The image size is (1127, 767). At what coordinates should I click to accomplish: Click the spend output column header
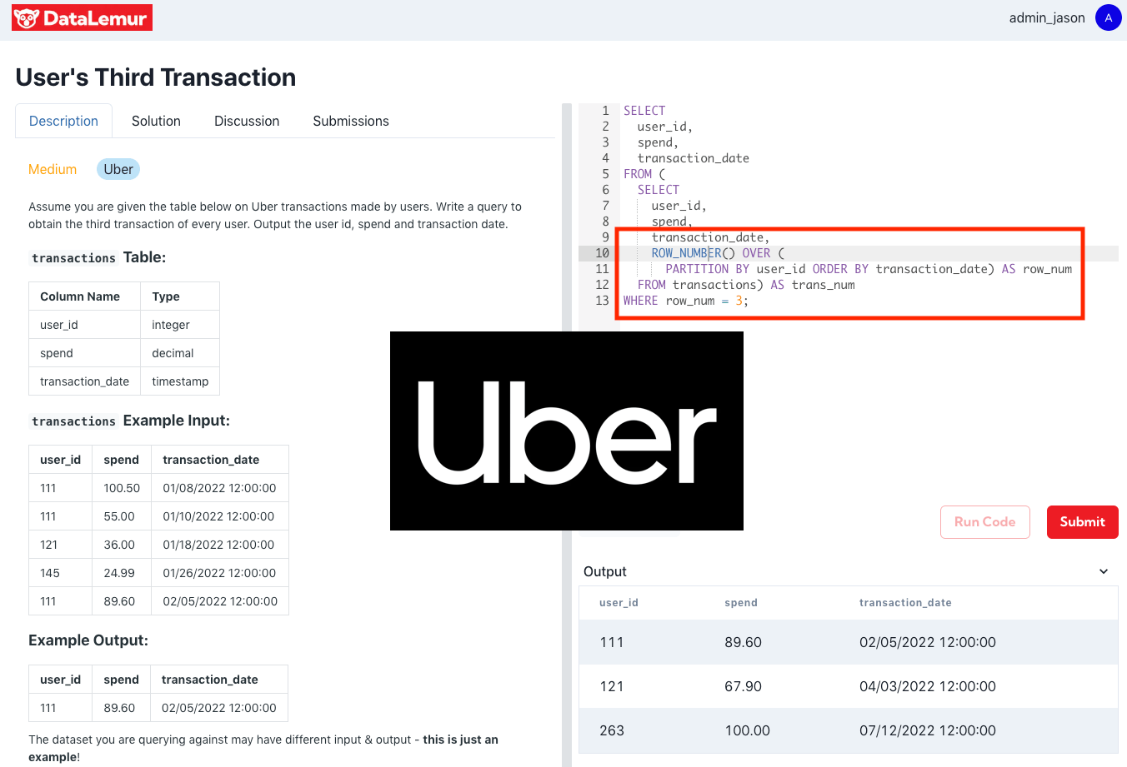(x=741, y=602)
